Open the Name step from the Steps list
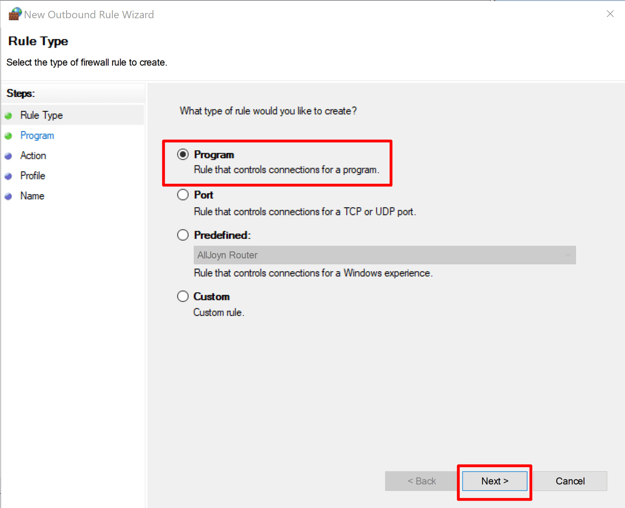Screen dimensions: 625x508 (x=32, y=196)
